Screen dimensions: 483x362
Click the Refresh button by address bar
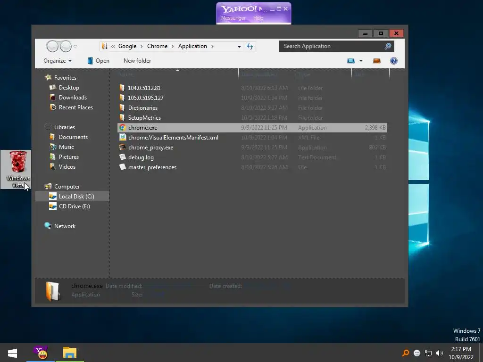click(x=250, y=47)
